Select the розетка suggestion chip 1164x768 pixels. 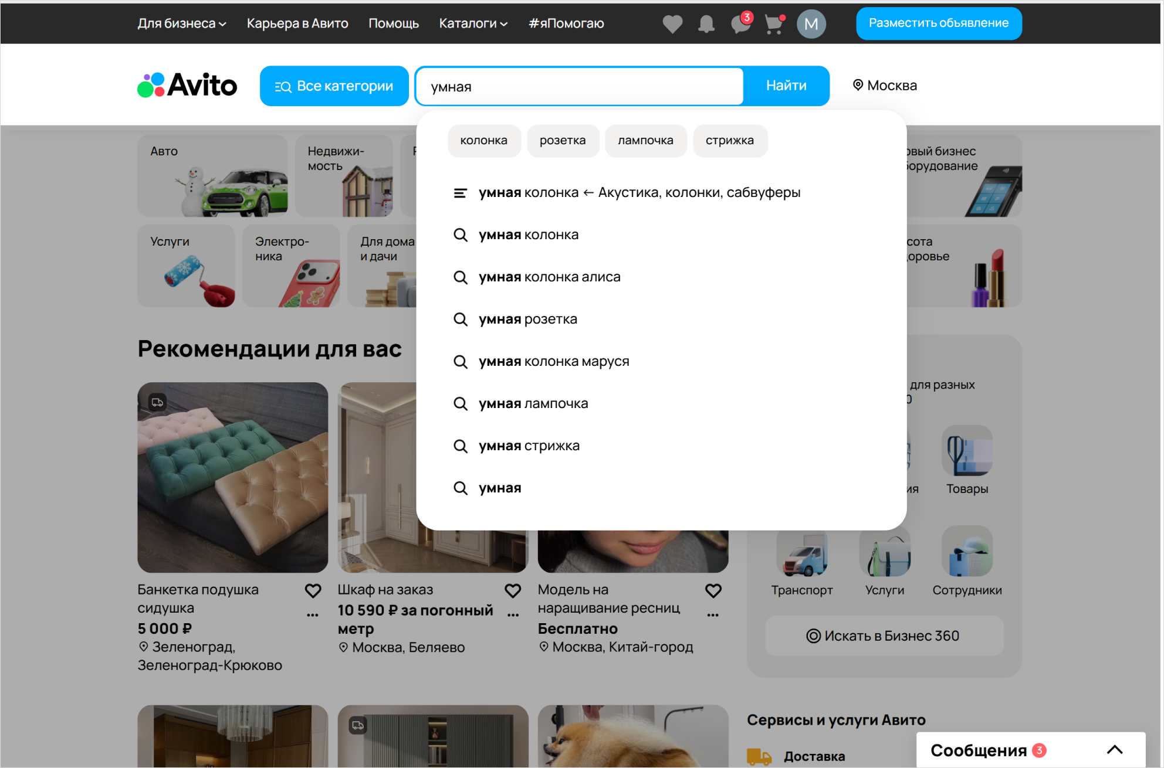coord(563,140)
